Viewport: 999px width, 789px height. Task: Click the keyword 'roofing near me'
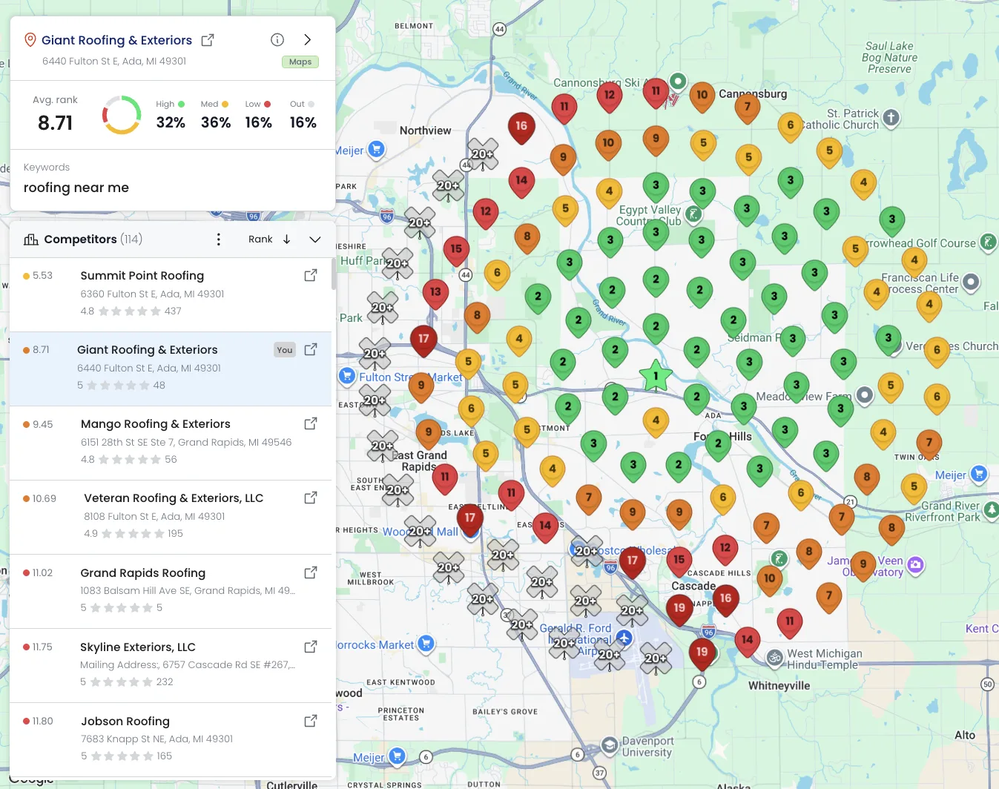coord(76,188)
